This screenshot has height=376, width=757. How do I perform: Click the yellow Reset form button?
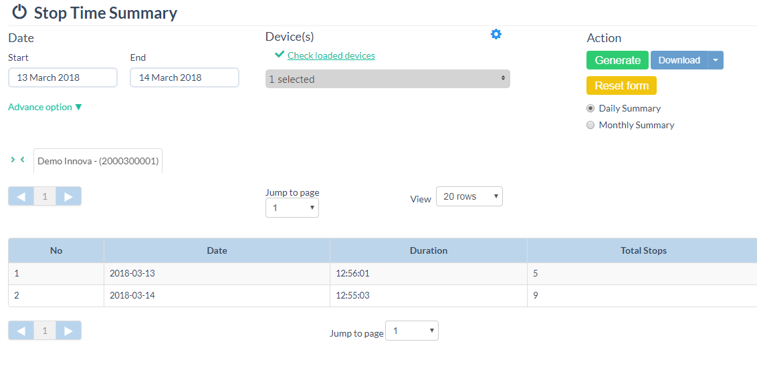point(621,85)
